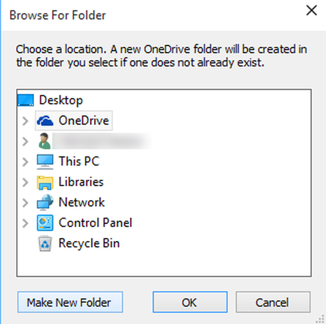Expand the This PC tree node
326x324 pixels.
click(x=25, y=162)
